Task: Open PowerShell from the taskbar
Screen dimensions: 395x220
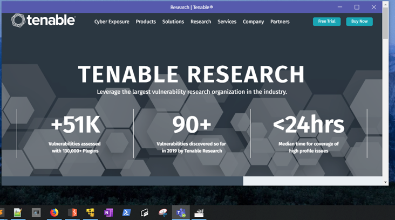Action: (x=127, y=212)
